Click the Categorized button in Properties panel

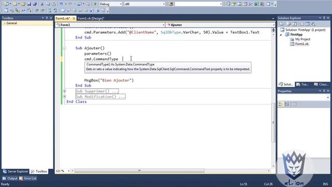pos(281,104)
